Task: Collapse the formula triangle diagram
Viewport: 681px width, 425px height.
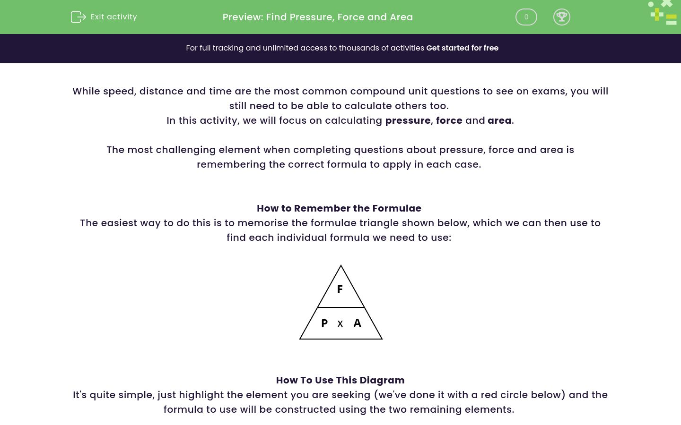Action: point(340,302)
